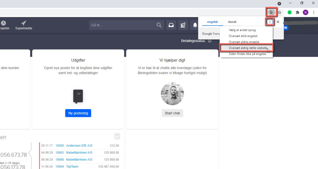Image resolution: width=318 pixels, height=169 pixels.
Task: Click the 'Start chat' button
Action: [172, 113]
